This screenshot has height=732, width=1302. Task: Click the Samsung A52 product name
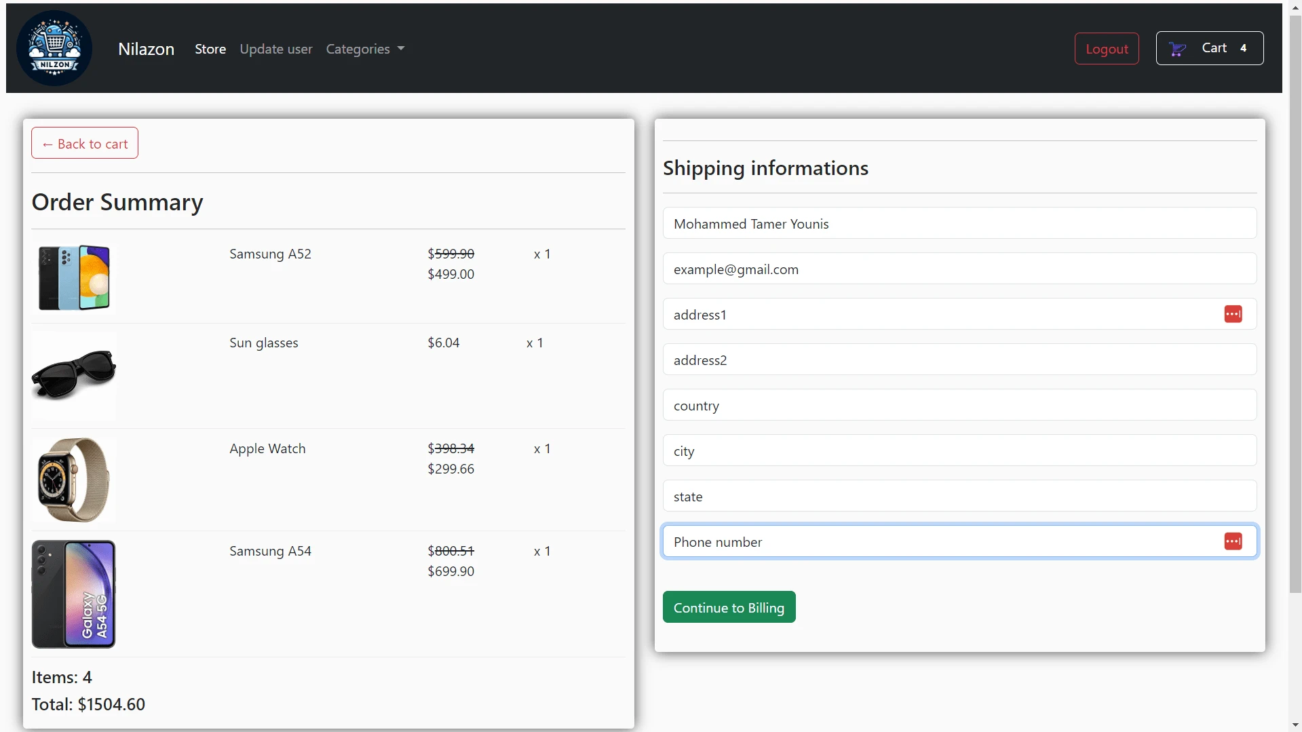(x=270, y=254)
